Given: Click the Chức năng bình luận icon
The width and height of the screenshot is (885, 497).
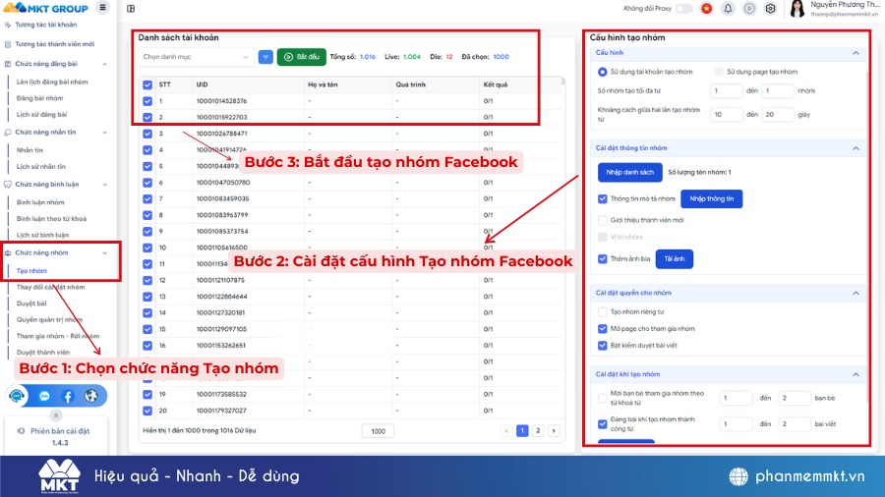Looking at the screenshot, I should pyautogui.click(x=7, y=185).
